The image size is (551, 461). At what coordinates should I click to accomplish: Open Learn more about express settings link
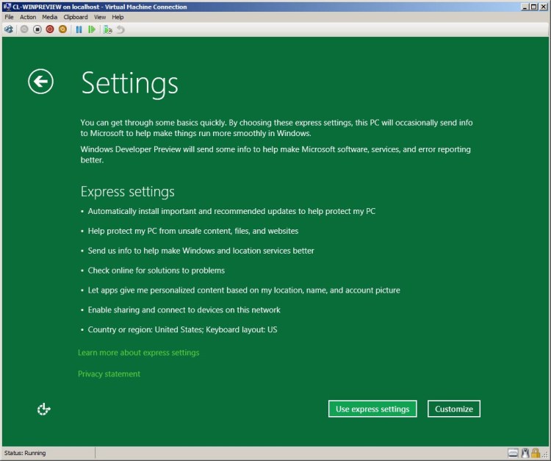pyautogui.click(x=138, y=353)
